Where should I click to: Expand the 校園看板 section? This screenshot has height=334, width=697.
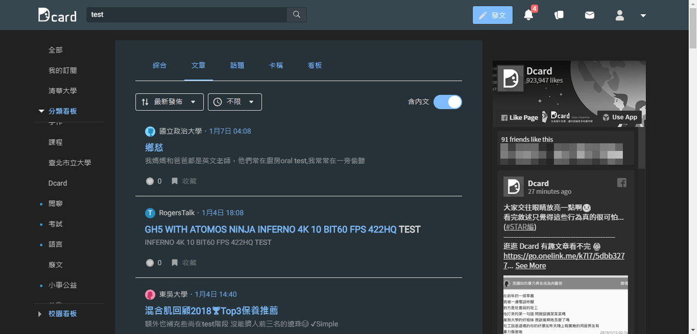[57, 314]
